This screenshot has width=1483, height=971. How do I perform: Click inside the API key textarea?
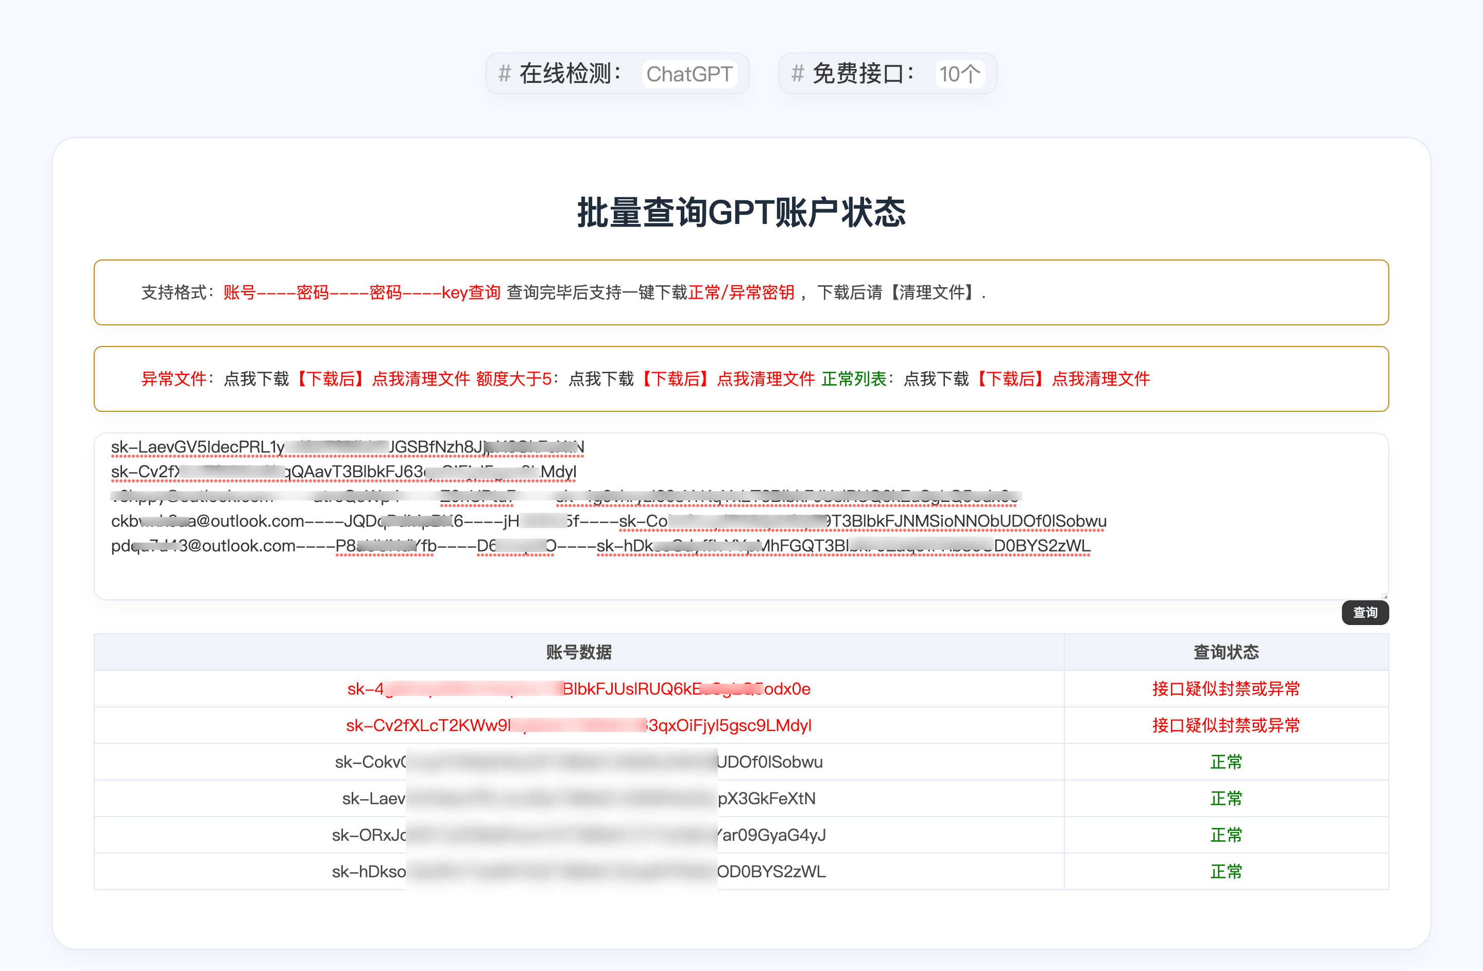pos(741,516)
